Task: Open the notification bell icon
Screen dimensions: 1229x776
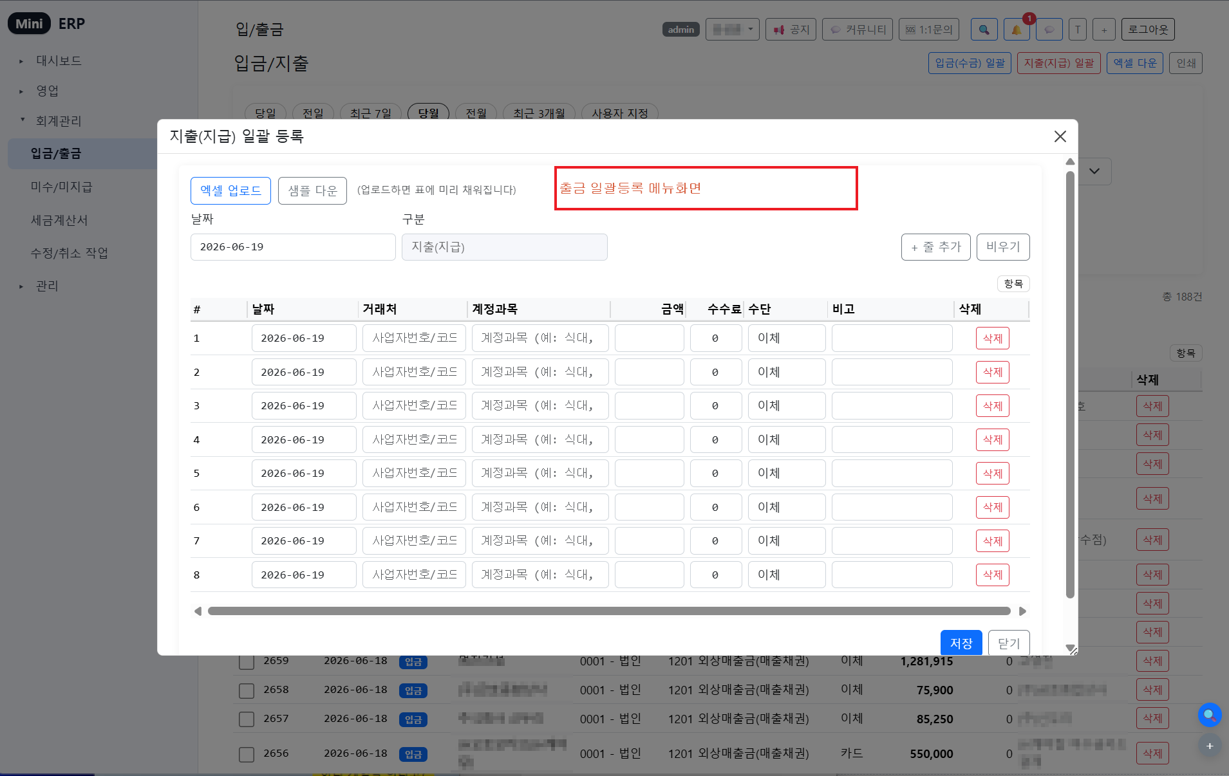Action: (1017, 30)
